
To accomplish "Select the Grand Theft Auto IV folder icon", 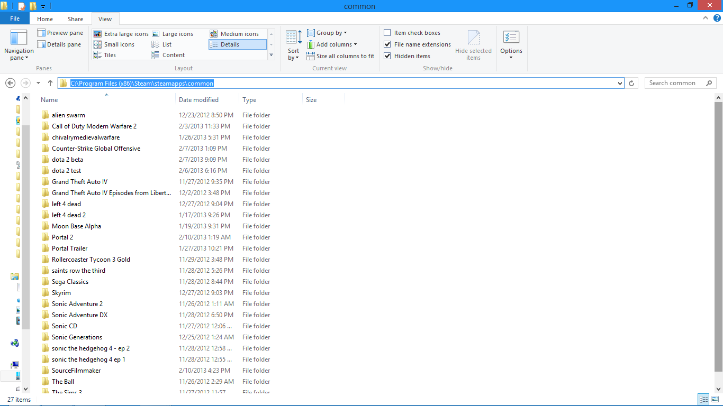I will [x=45, y=181].
